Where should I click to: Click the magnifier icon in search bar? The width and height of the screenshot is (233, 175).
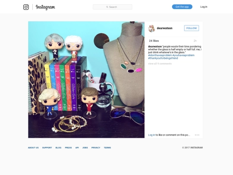click(107, 7)
